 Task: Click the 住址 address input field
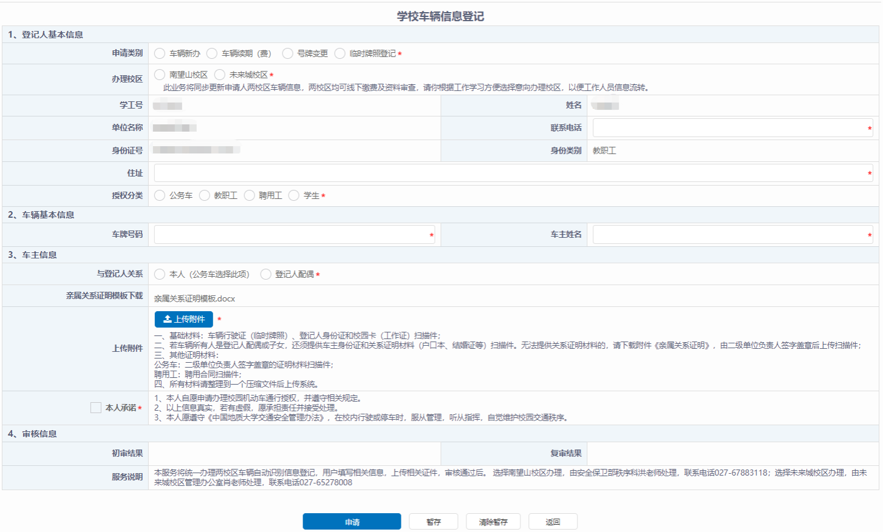[513, 173]
